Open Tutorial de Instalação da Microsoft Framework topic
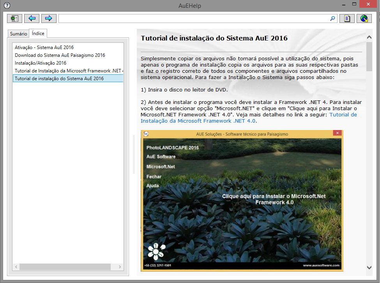The height and width of the screenshot is (283, 380). pos(69,71)
